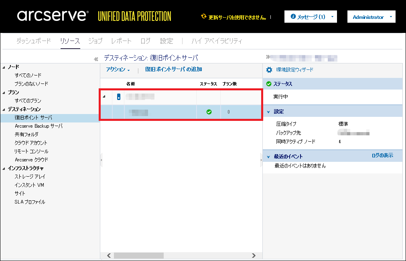
Task: Collapse the recovery point server row in the list
Action: [x=104, y=97]
